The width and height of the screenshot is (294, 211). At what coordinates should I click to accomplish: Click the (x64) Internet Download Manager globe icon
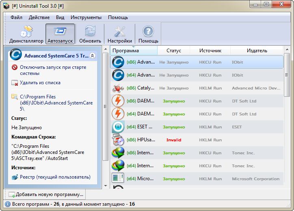tap(118, 166)
